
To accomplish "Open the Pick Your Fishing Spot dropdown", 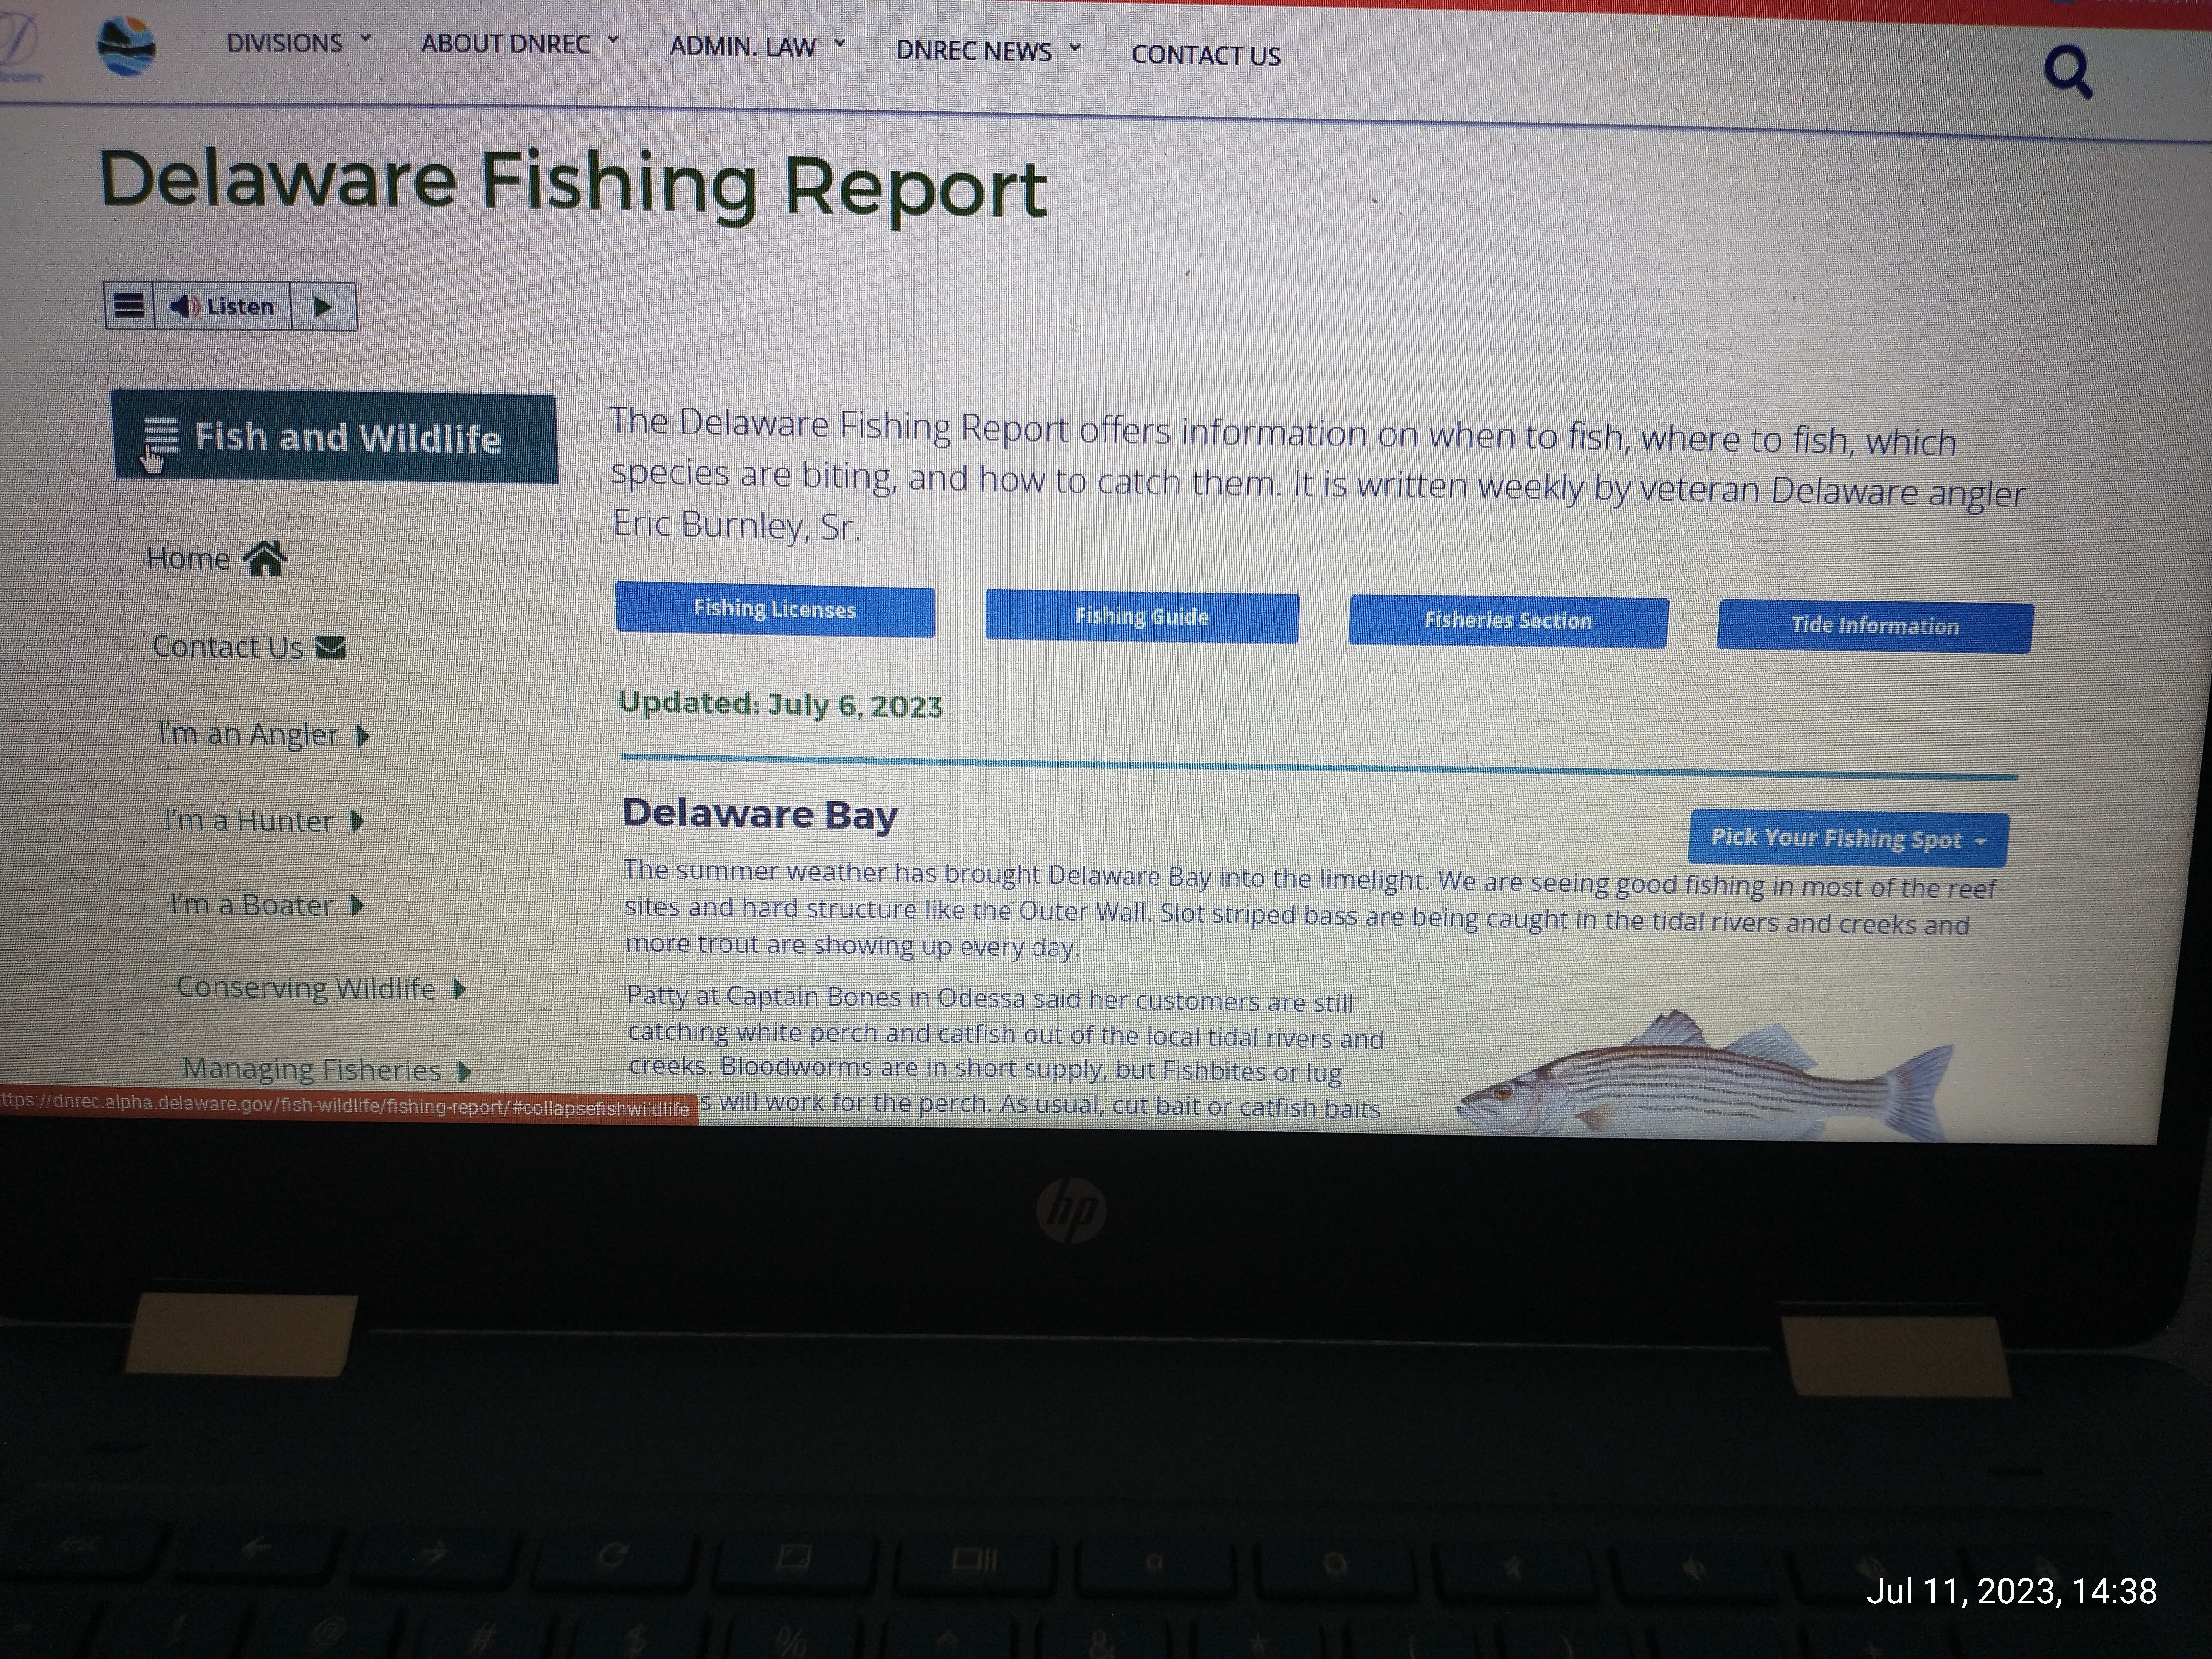I will pos(1848,838).
